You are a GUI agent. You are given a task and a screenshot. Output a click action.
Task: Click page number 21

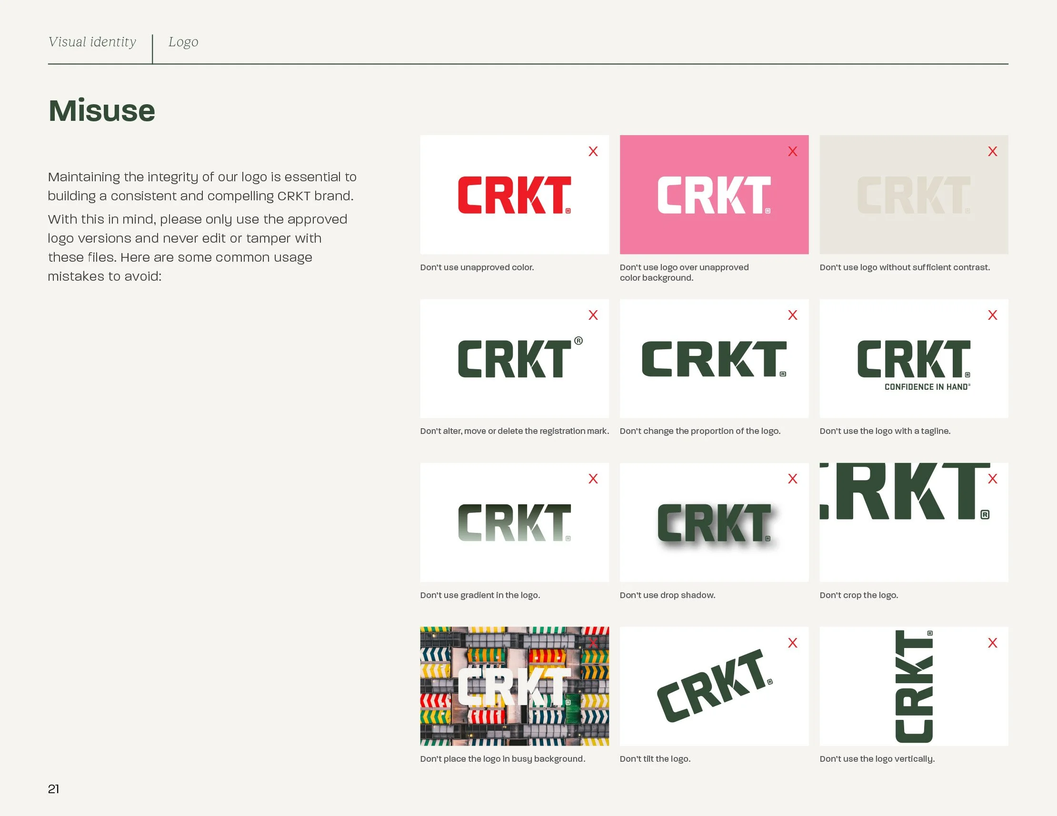tap(54, 789)
